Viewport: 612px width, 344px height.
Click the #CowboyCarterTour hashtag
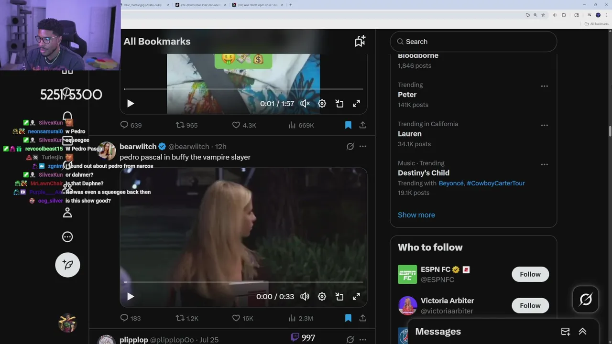[495, 183]
